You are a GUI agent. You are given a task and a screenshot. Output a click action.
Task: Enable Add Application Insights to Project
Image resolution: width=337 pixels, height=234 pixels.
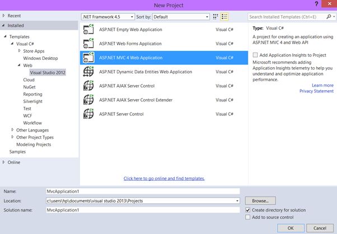pyautogui.click(x=255, y=55)
